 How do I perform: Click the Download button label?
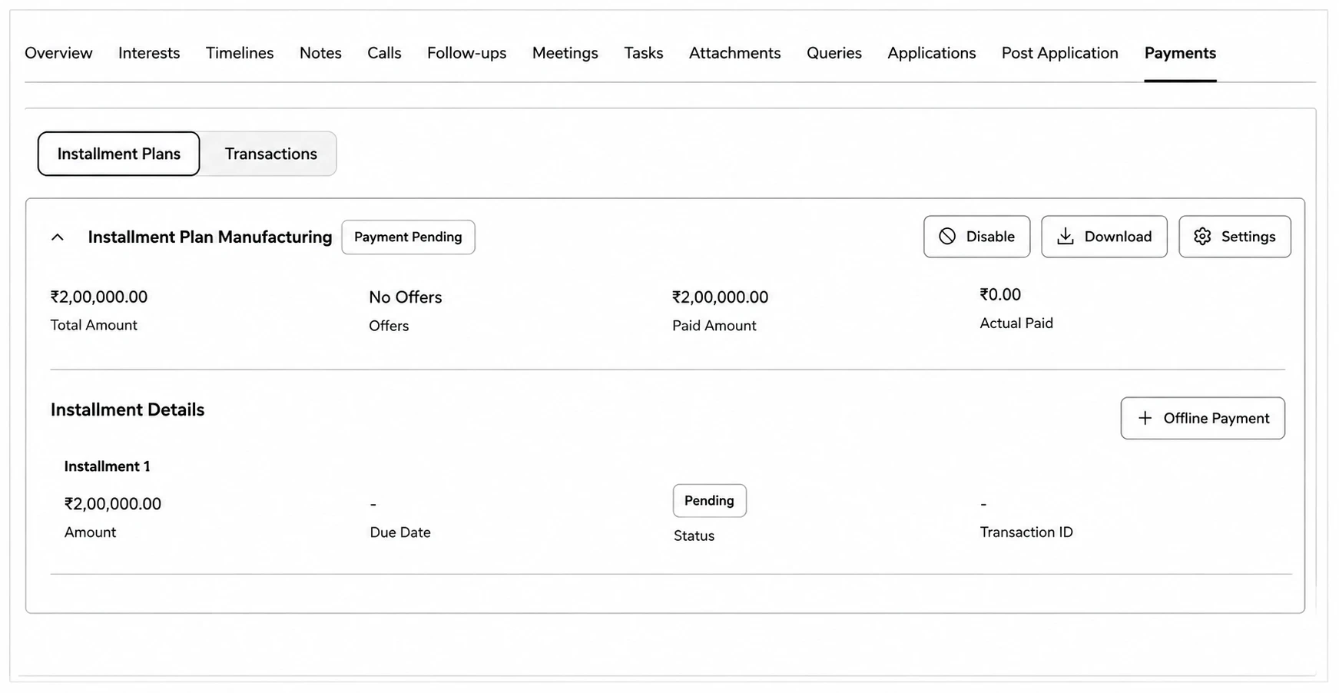[x=1118, y=237]
